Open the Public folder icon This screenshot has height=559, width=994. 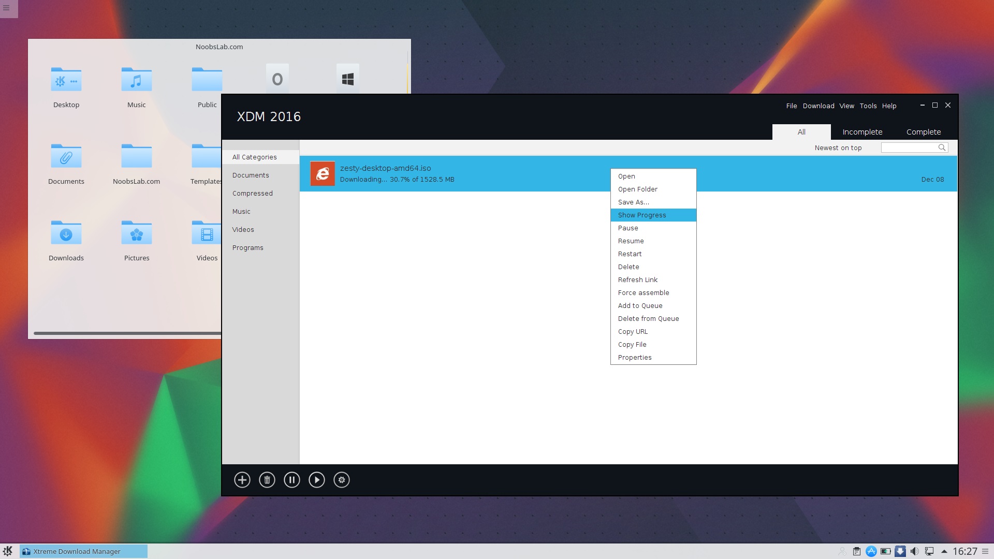tap(207, 80)
